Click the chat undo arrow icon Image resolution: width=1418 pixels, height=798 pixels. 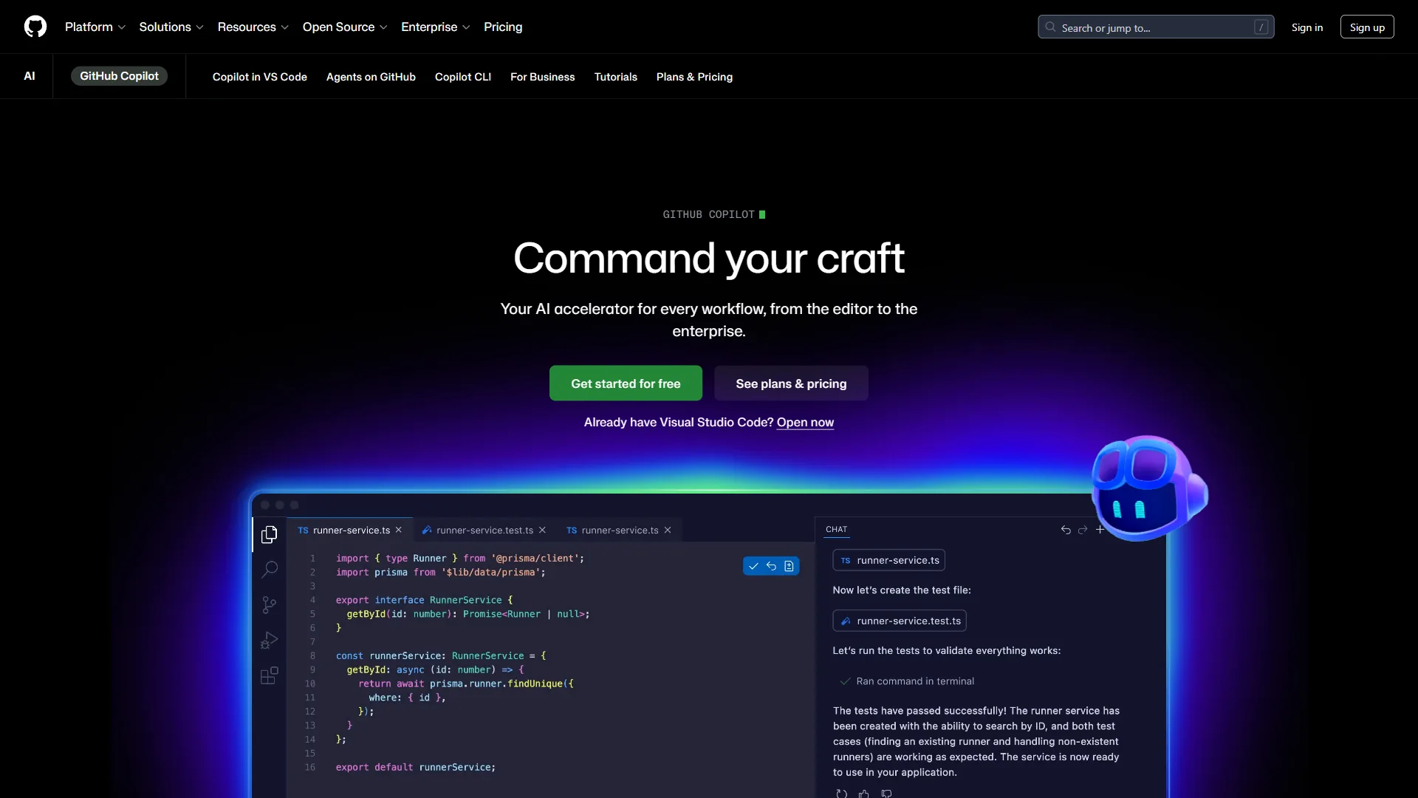[1066, 530]
